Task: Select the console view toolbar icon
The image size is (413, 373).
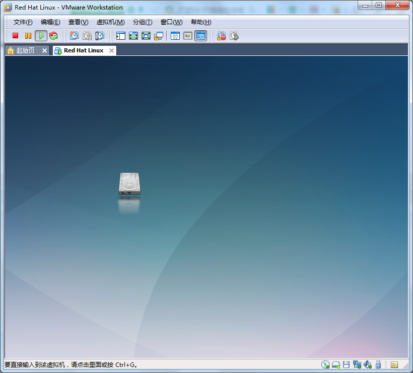Action: (x=200, y=36)
